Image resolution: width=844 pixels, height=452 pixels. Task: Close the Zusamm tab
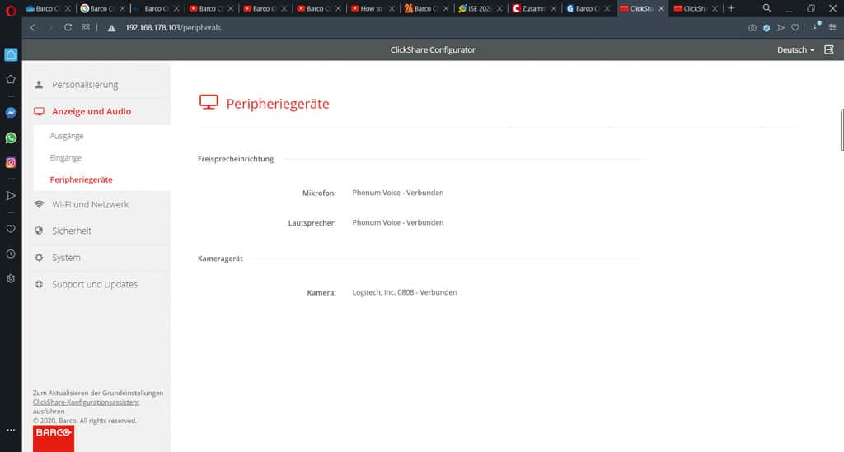click(553, 8)
